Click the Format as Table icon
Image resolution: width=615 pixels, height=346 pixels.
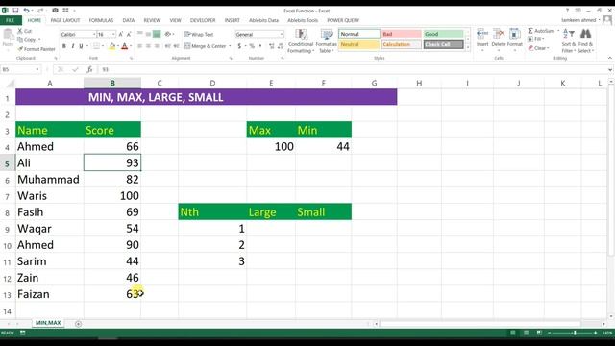click(327, 35)
